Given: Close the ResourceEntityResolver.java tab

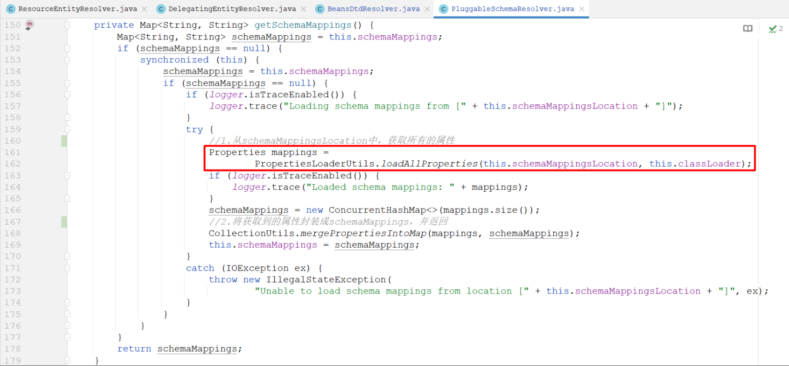Looking at the screenshot, I should (144, 9).
